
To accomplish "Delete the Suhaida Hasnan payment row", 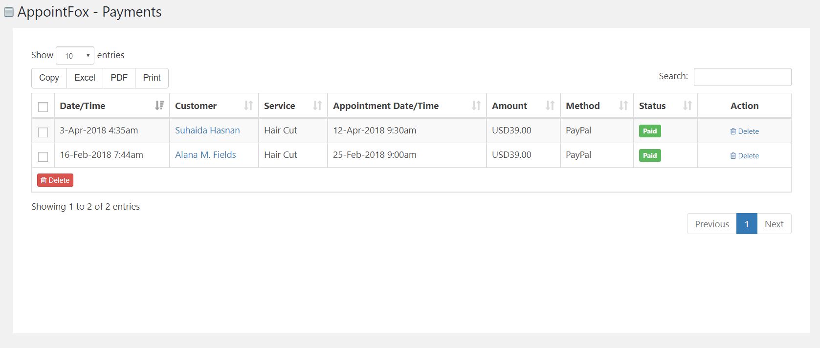I will (744, 131).
